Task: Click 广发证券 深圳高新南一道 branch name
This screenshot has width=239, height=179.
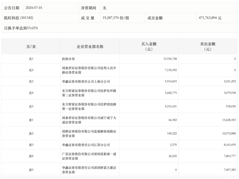Action: [89, 156]
